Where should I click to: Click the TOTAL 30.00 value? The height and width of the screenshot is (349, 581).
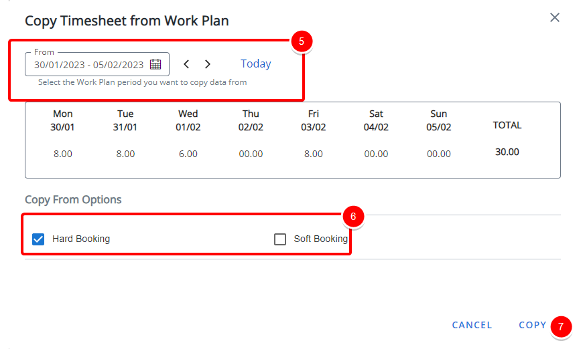(x=507, y=152)
